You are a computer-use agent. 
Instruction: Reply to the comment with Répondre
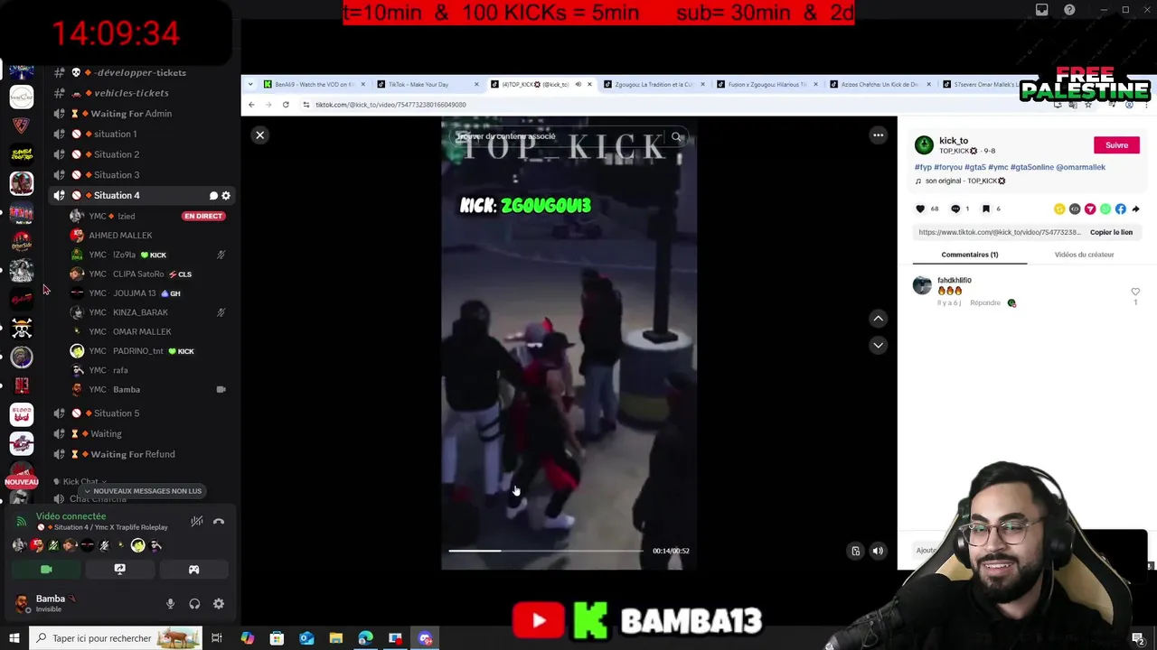pos(985,303)
